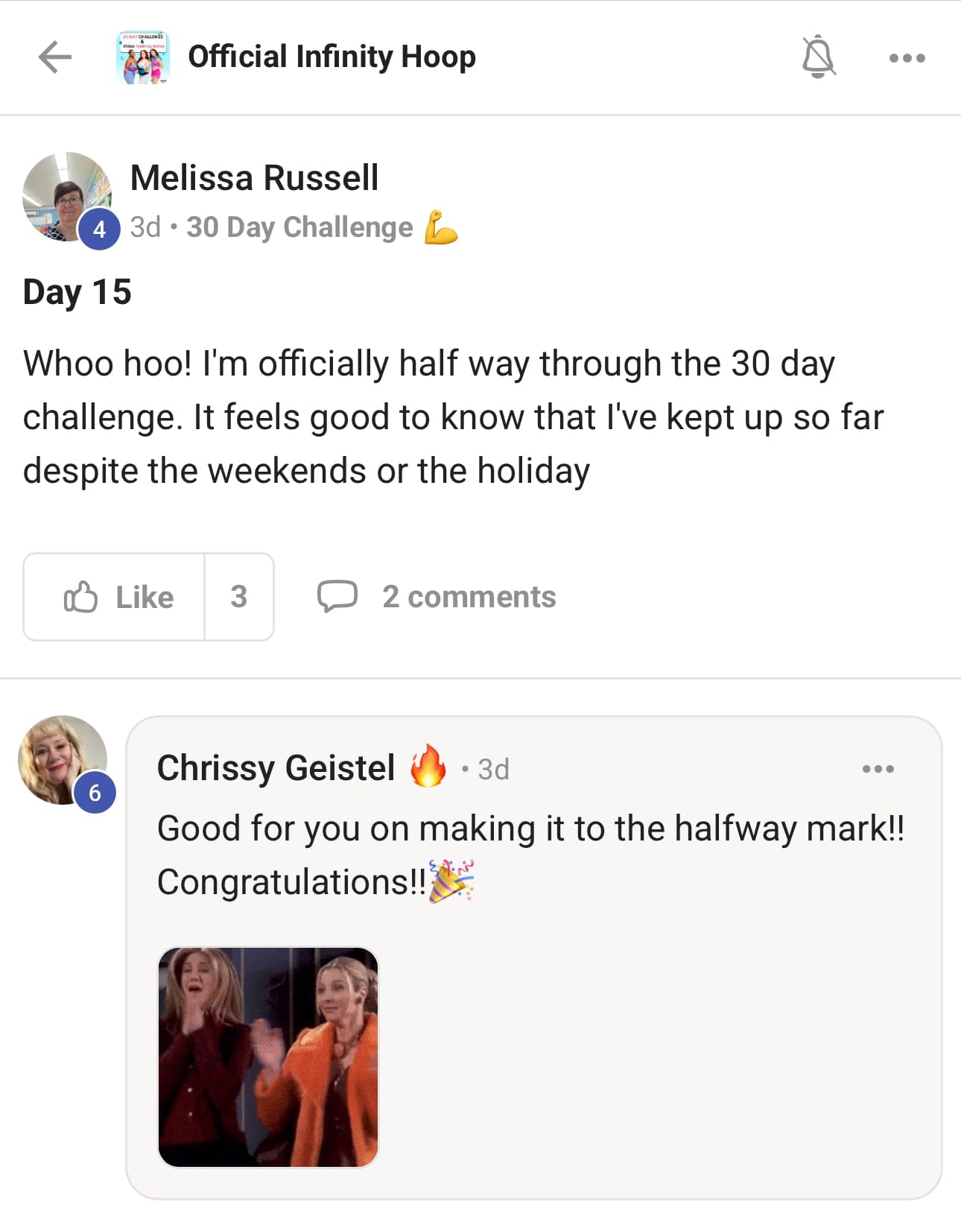Tap the speech bubble comment icon
This screenshot has height=1222, width=961.
point(337,597)
